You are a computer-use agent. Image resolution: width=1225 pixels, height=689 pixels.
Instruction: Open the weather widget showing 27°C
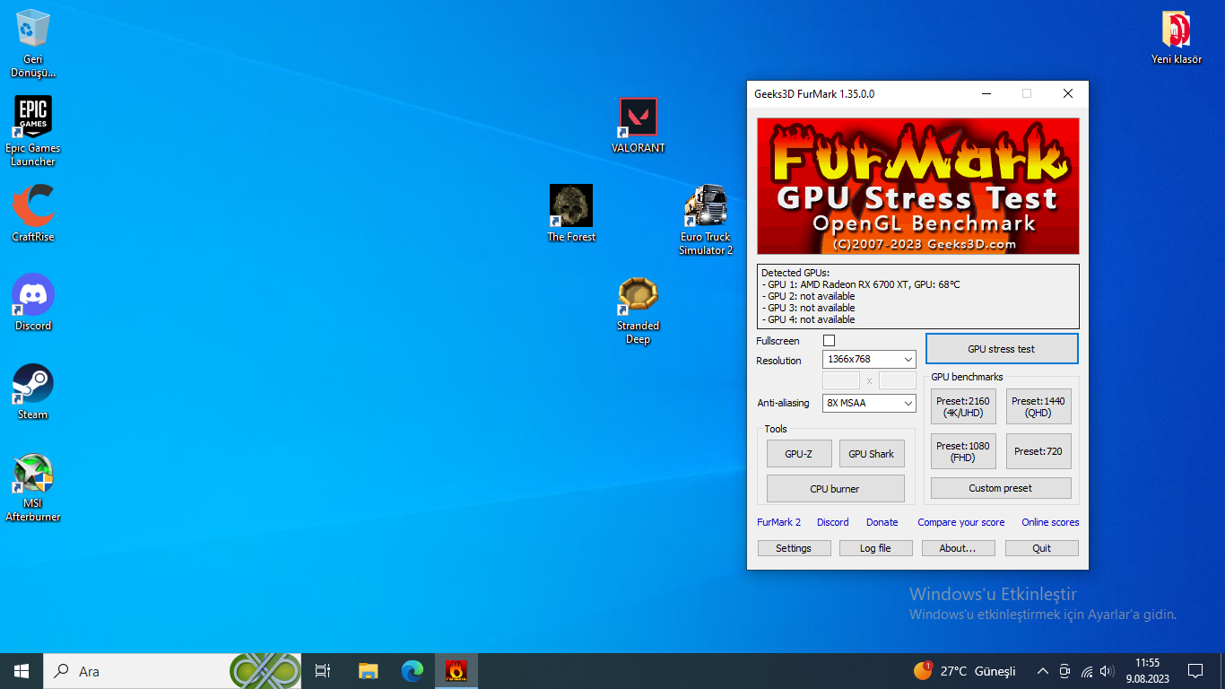tap(965, 671)
